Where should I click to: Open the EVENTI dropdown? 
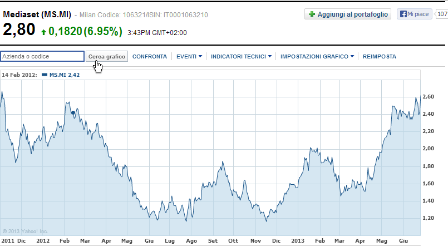coord(189,56)
